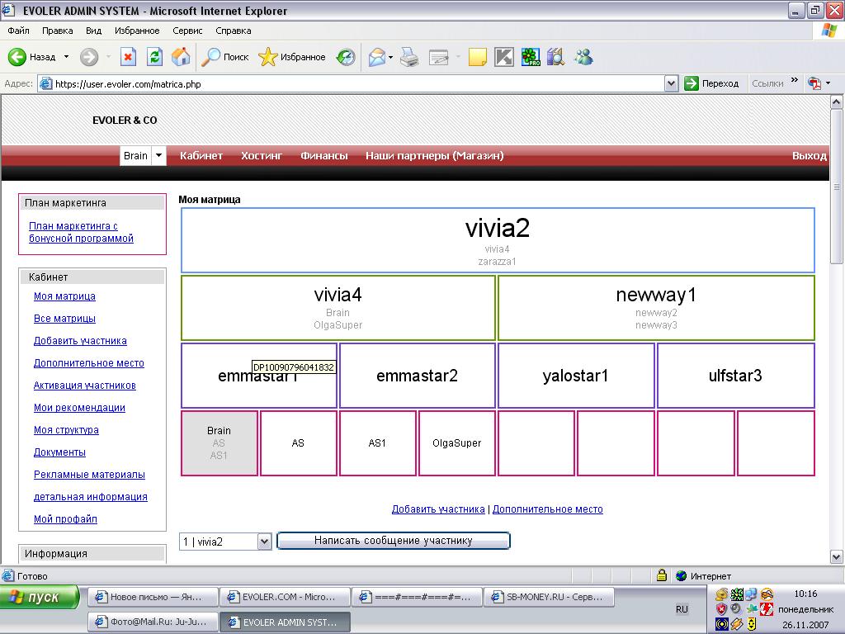
Task: Select the Финансы navigation tab
Action: (323, 155)
